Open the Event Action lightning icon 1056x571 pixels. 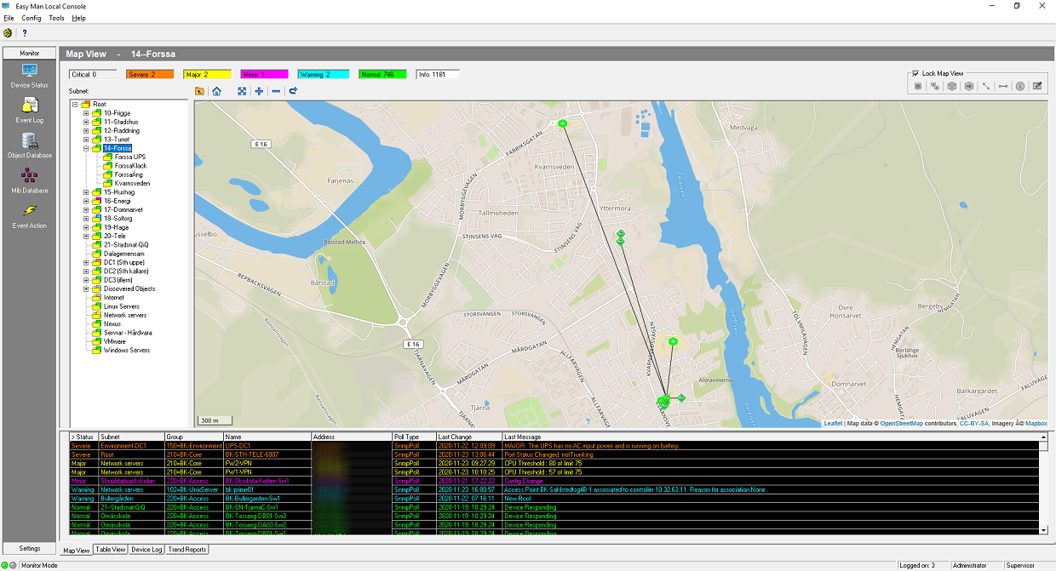pos(29,210)
